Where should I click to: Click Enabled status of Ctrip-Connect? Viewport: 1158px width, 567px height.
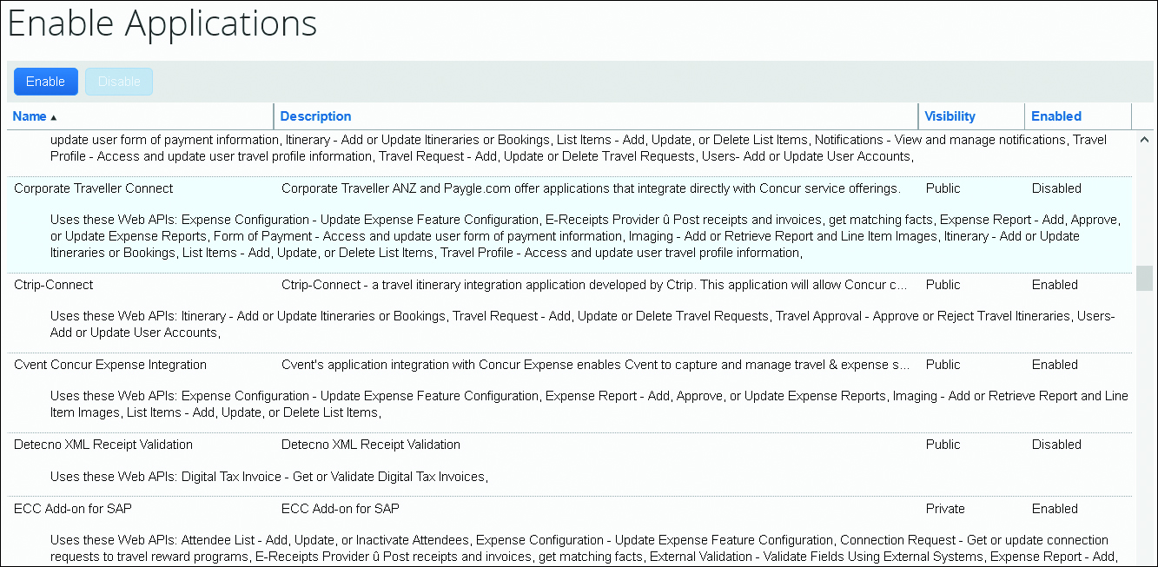point(1055,285)
